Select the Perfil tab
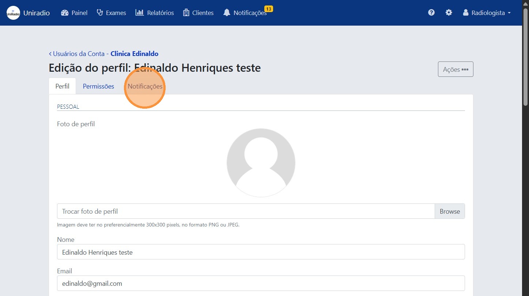Image resolution: width=529 pixels, height=296 pixels. 62,86
